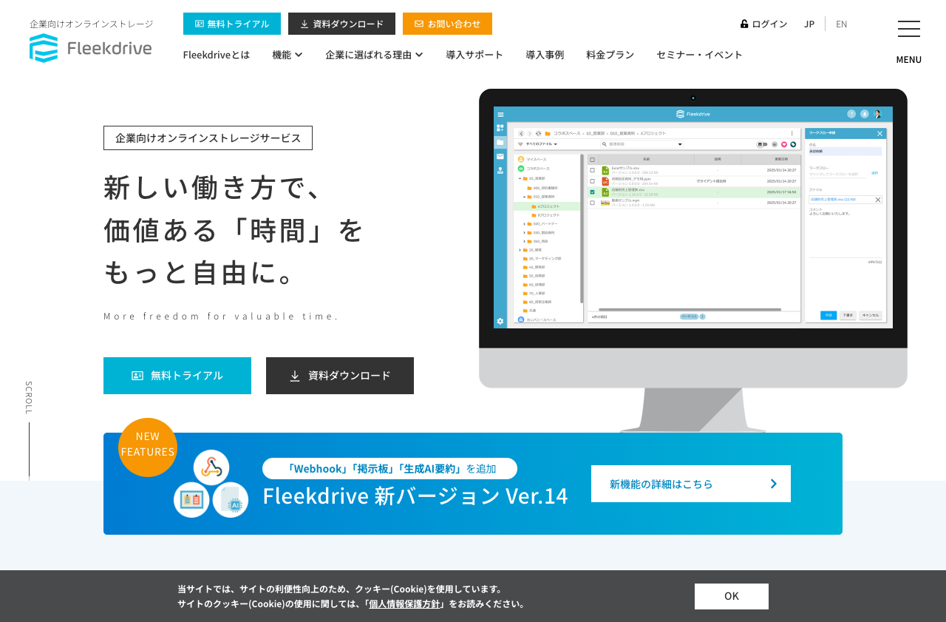Viewport: 946px width, 622px height.
Task: Click the apps grid icon in the sidebar
Action: point(499,128)
